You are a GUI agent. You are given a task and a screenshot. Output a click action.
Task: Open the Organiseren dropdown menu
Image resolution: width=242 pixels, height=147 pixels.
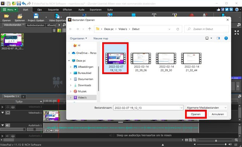(78, 38)
